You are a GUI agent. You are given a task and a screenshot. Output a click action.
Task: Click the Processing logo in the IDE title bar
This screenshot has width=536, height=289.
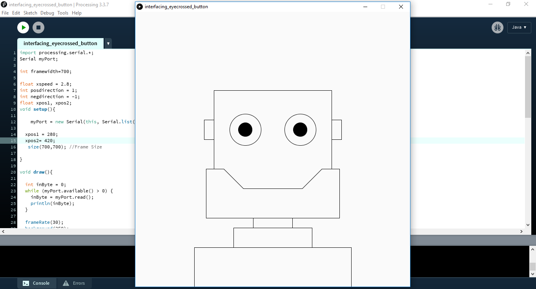pyautogui.click(x=4, y=4)
